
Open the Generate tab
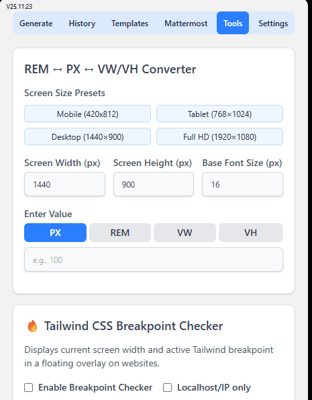coord(36,24)
